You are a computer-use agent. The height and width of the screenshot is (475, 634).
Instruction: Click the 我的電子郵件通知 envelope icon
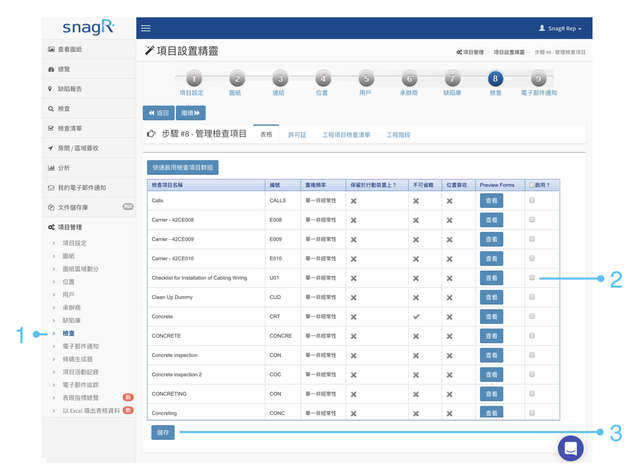tap(51, 188)
